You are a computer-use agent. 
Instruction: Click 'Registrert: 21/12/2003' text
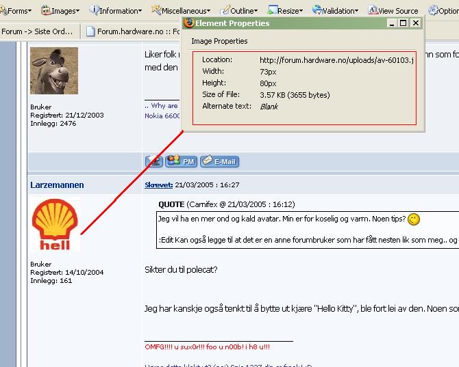pos(67,115)
